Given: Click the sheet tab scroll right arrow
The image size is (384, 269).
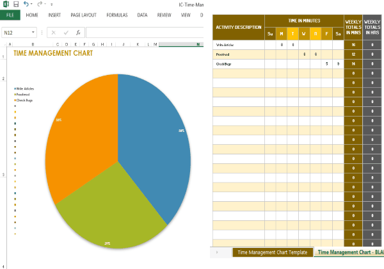Looking at the screenshot, I should [217, 252].
